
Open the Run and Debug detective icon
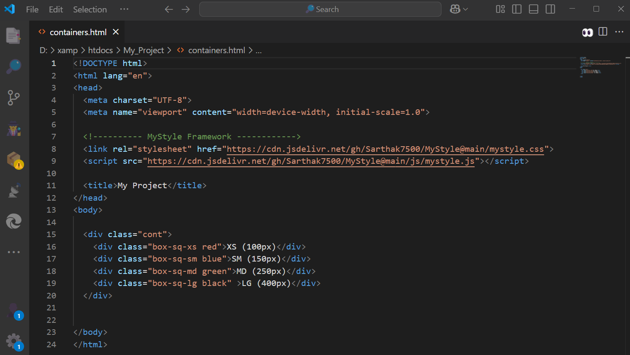(14, 129)
